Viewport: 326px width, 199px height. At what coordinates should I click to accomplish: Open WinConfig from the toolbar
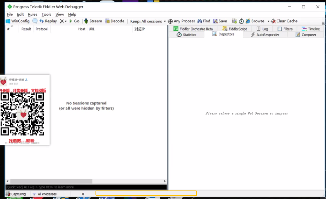pyautogui.click(x=18, y=21)
